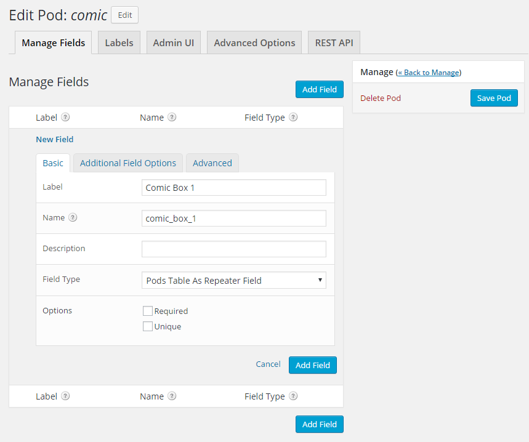
Task: Click help icon beside Label in bottom footer row
Action: 65,396
